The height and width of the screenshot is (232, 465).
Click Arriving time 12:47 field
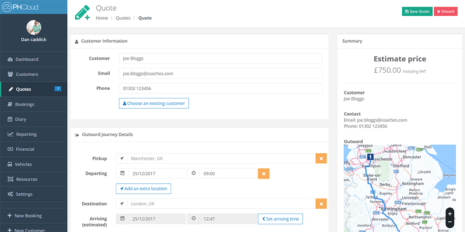tap(228, 219)
